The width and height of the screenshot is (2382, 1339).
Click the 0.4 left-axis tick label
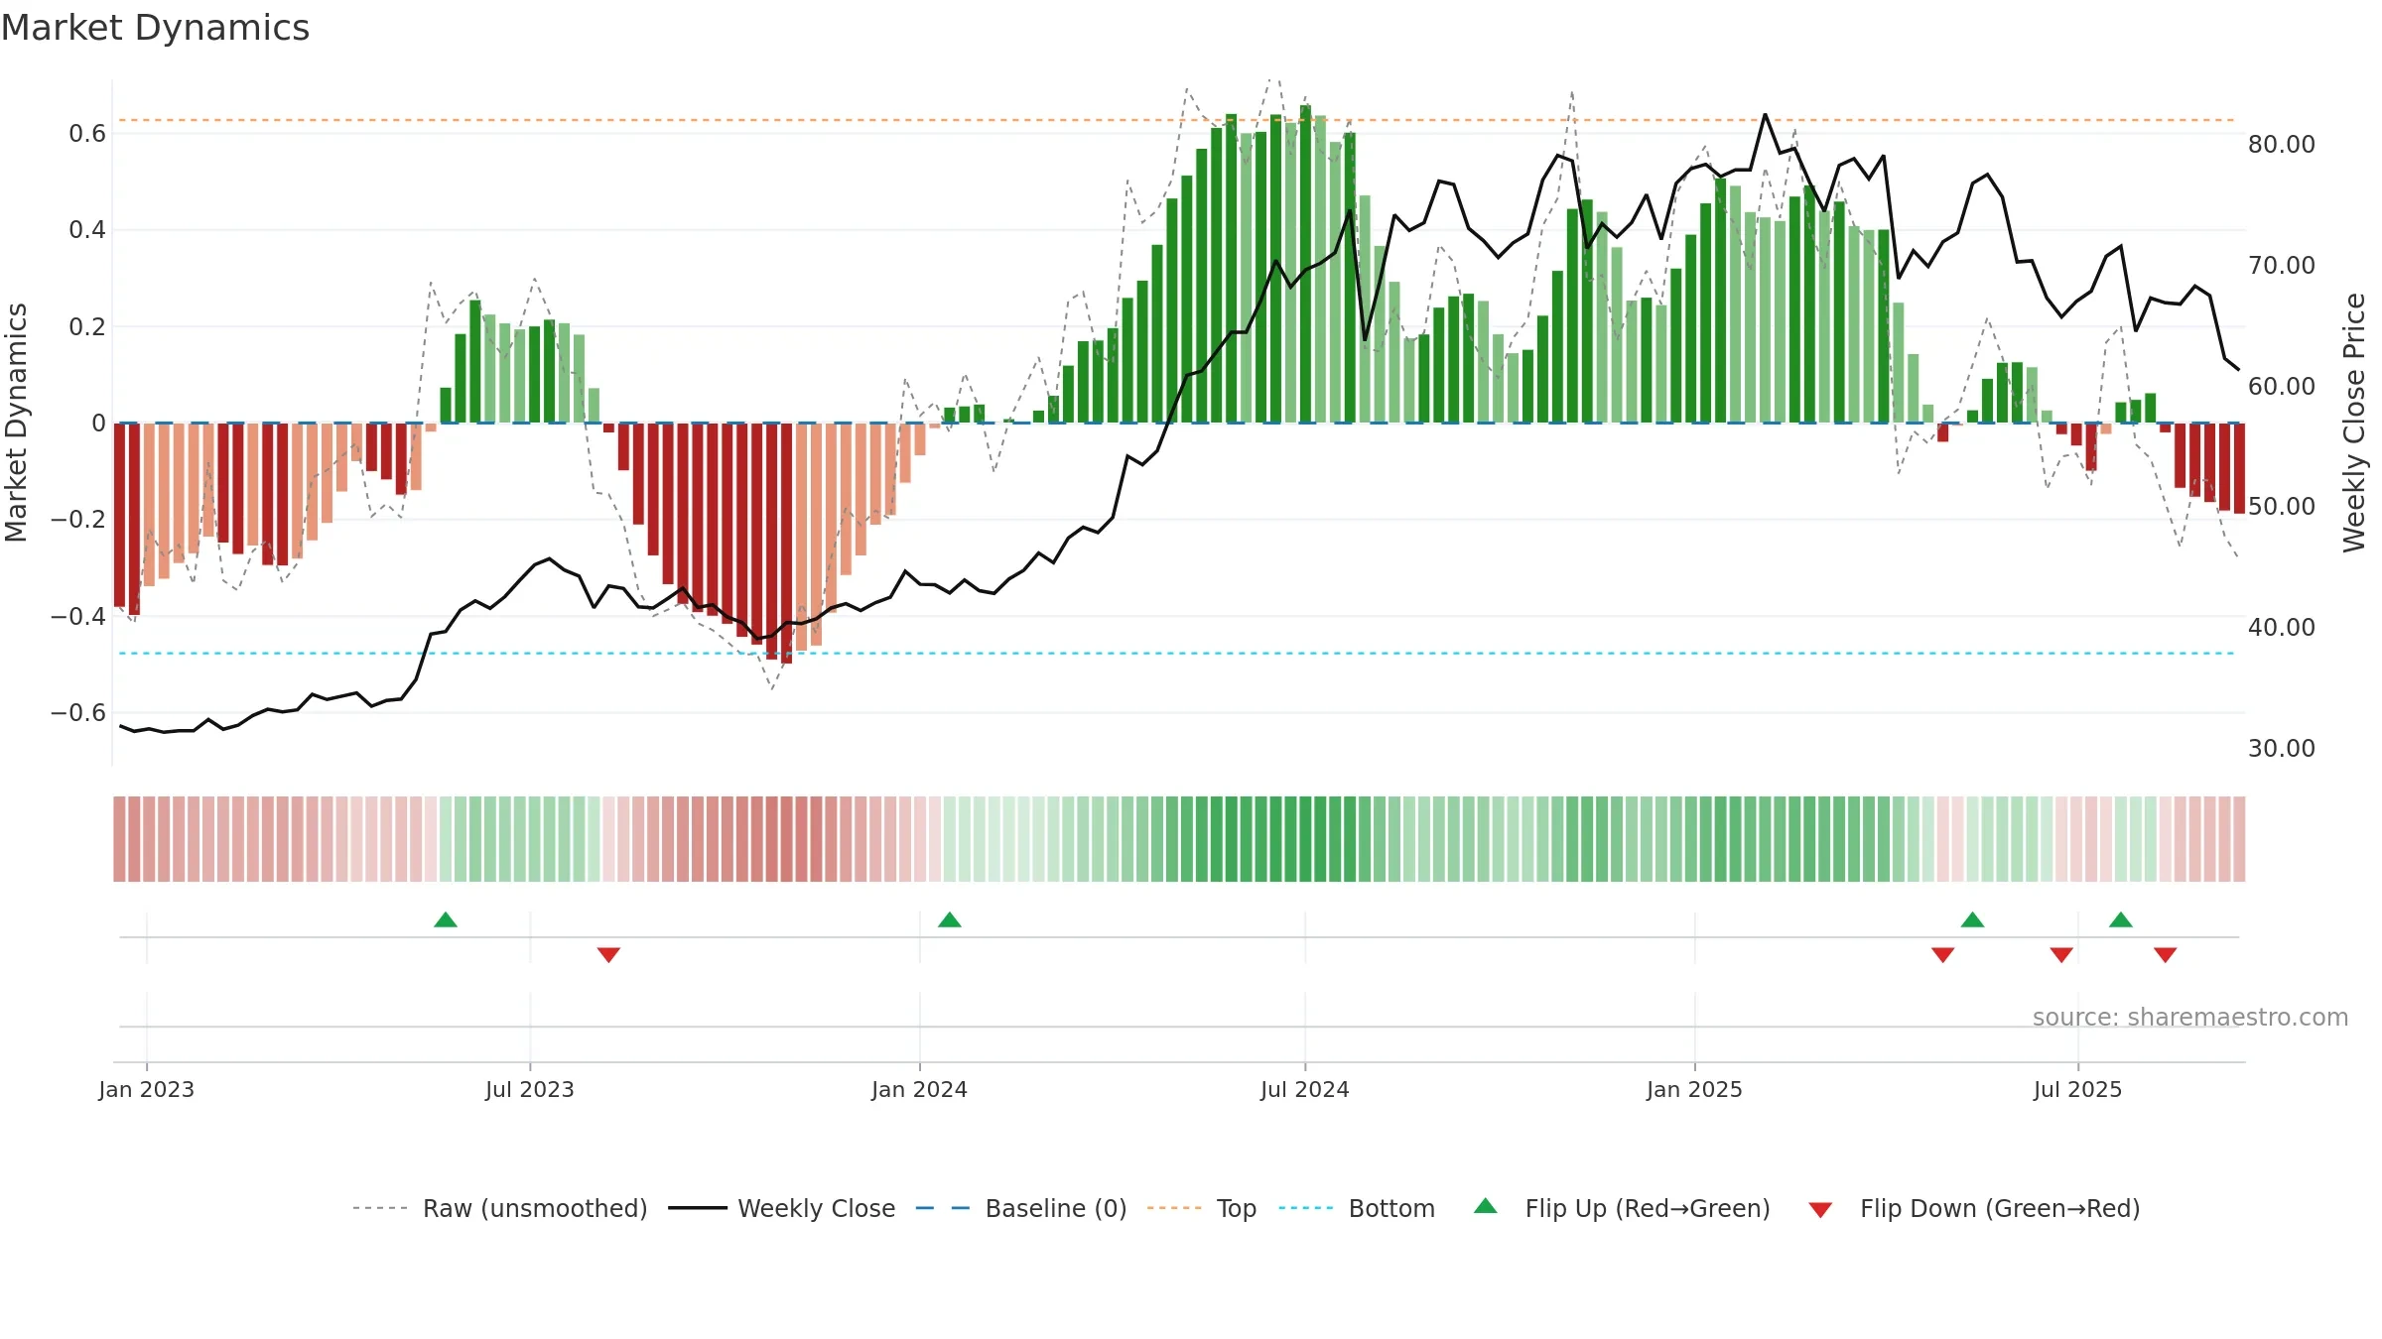[87, 230]
